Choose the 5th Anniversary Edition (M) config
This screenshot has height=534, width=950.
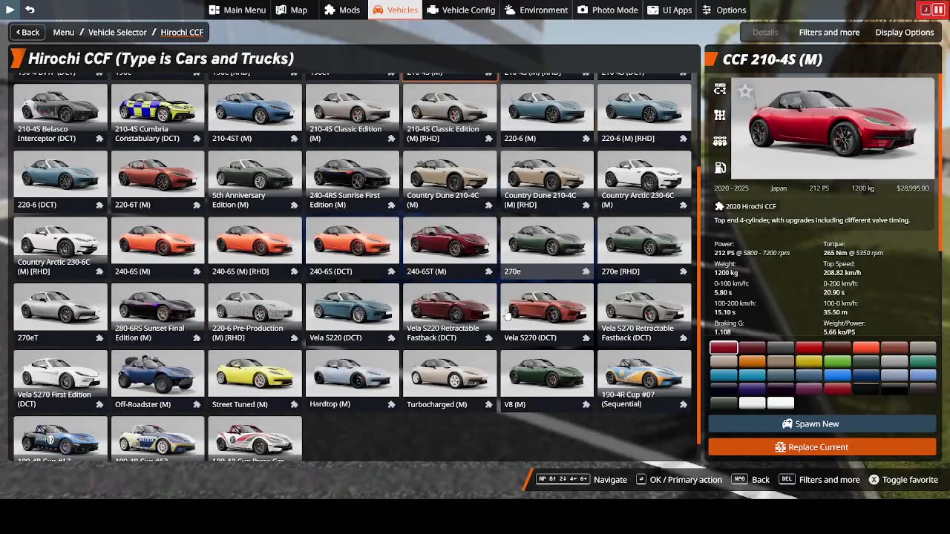tap(255, 180)
